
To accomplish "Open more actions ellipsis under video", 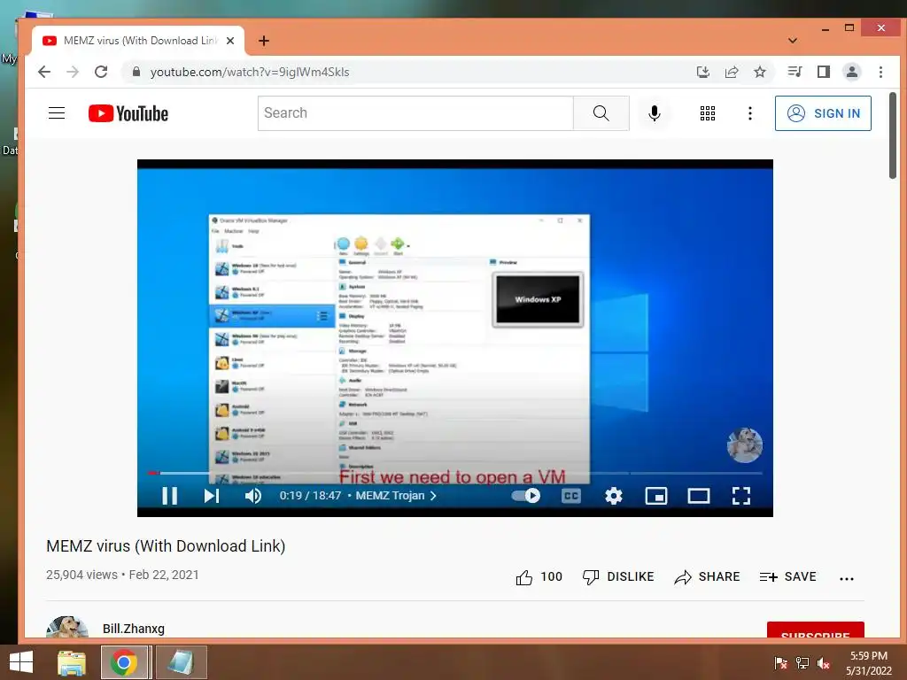I will (x=846, y=577).
